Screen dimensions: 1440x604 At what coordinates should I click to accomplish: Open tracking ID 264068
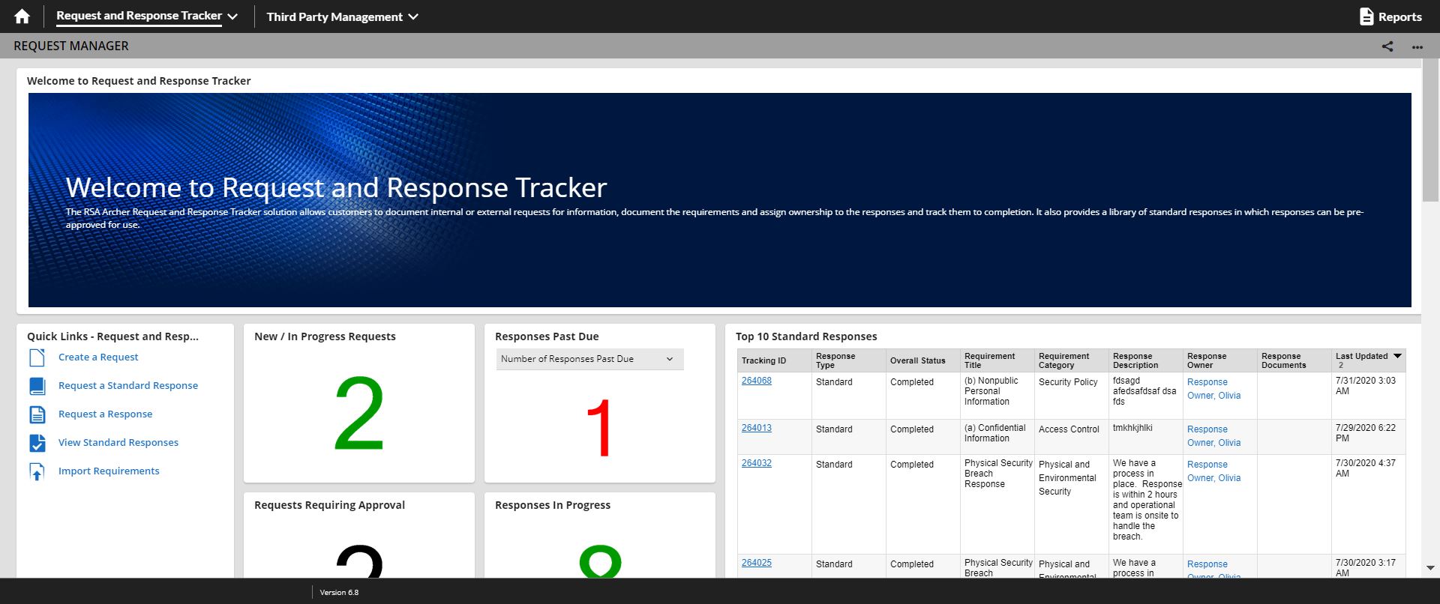756,381
